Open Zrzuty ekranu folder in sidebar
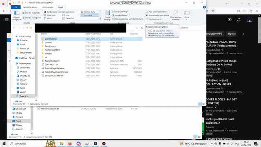261x147 pixels. [x=26, y=53]
